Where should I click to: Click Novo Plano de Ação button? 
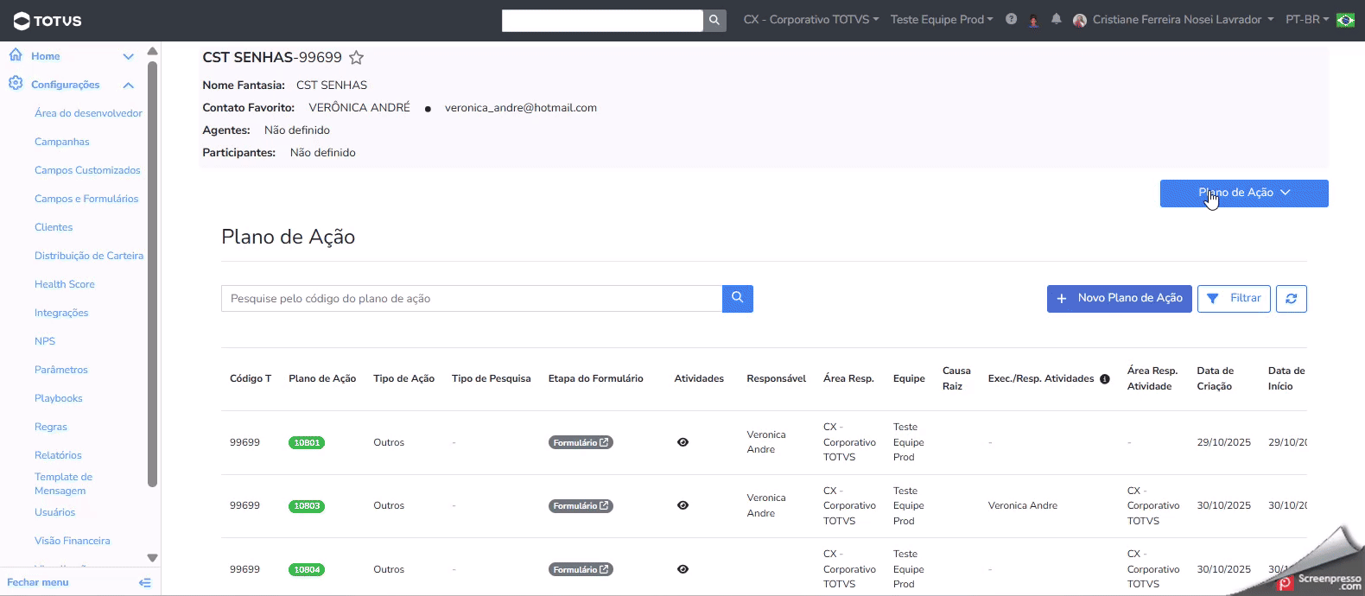click(1119, 299)
